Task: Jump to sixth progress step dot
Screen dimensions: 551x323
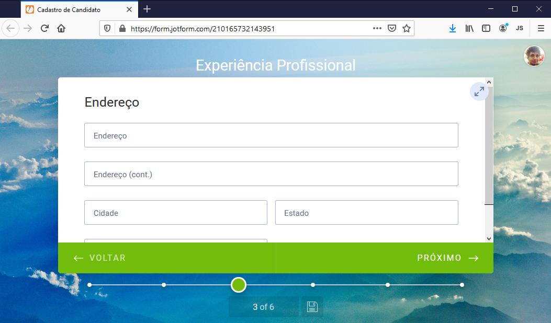Action: tap(462, 285)
